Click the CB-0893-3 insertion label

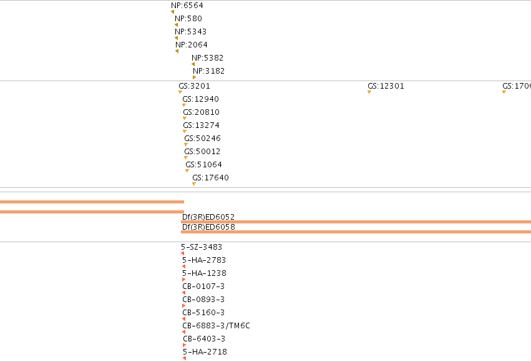(x=203, y=300)
